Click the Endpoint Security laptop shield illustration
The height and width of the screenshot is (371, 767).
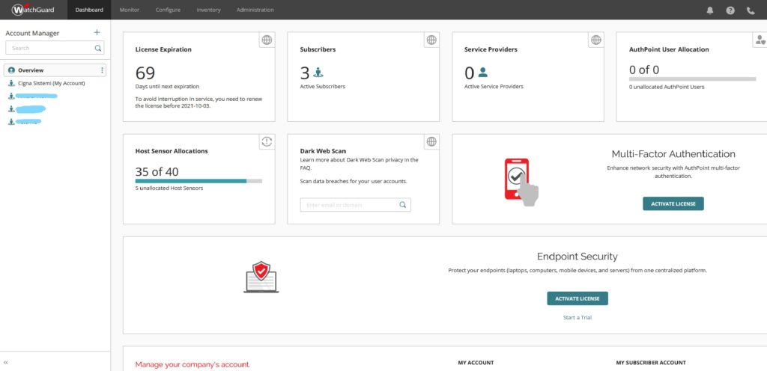[261, 277]
